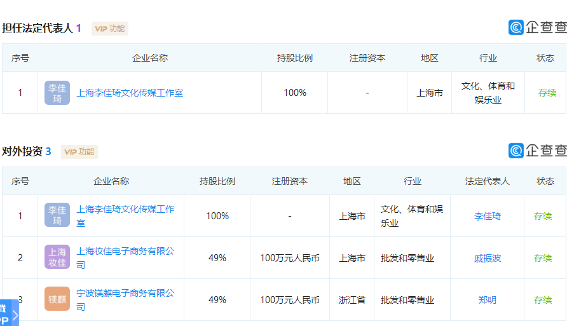Select 批发和零售业 industry in 戚振波 row
Image resolution: width=574 pixels, height=326 pixels.
pyautogui.click(x=407, y=258)
